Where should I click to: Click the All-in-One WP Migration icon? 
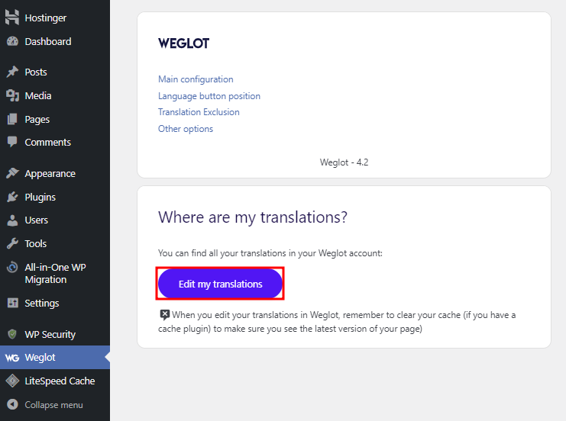pyautogui.click(x=12, y=268)
